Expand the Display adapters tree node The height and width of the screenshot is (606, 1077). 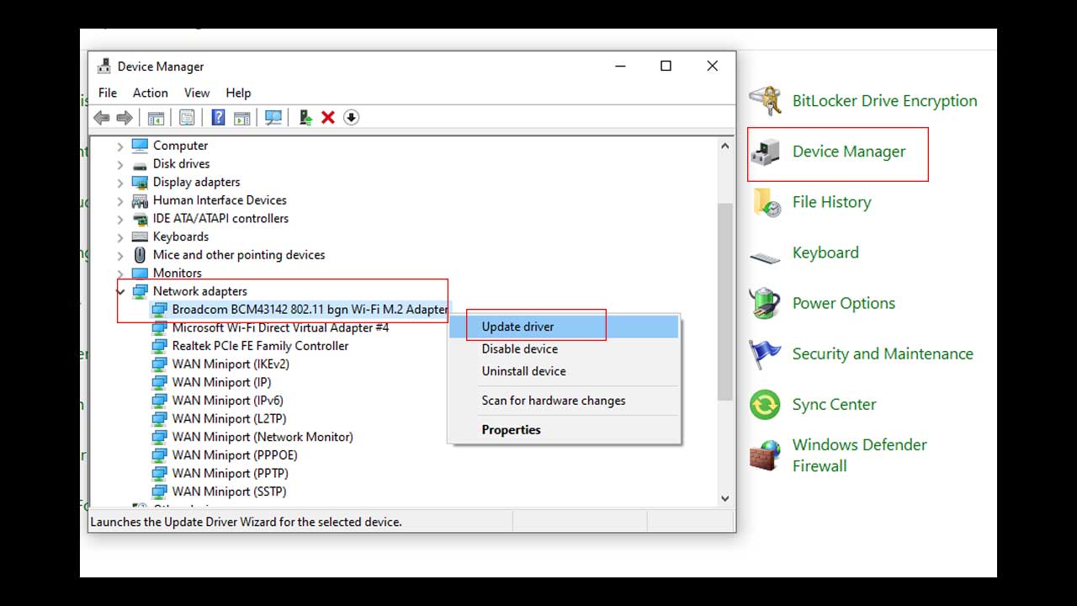click(120, 182)
